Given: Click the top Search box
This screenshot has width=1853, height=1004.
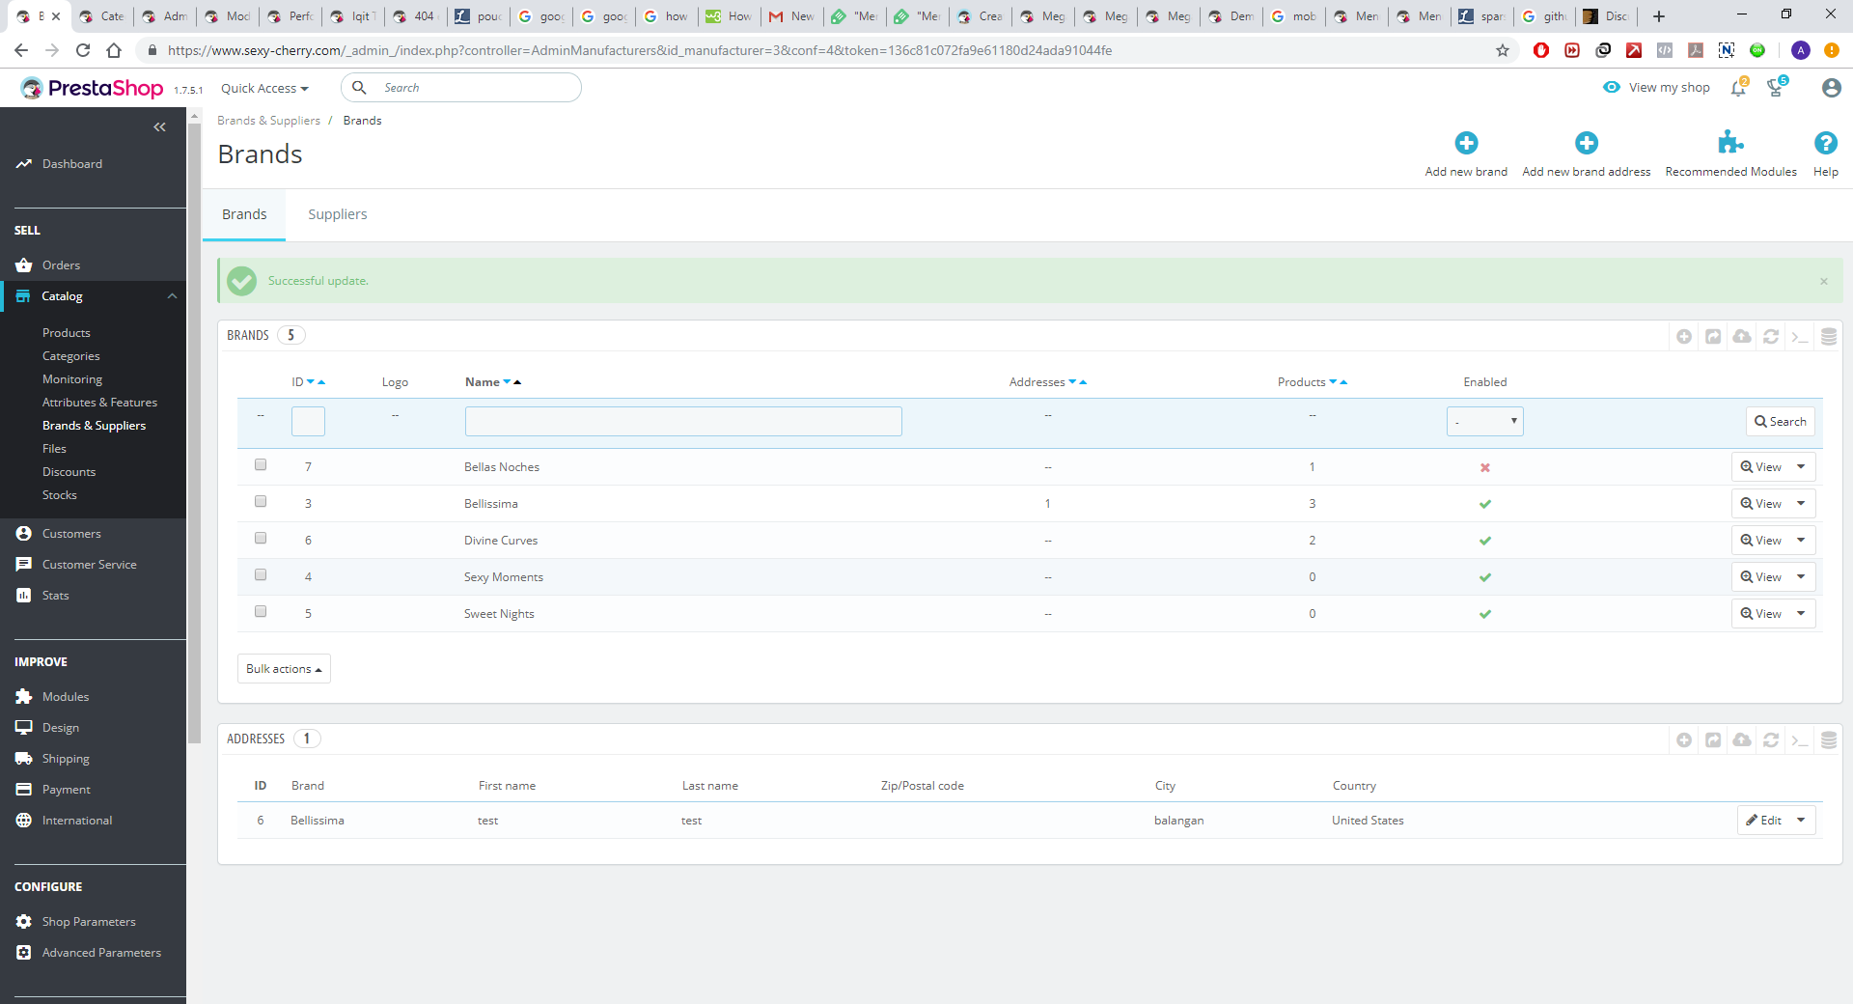Looking at the screenshot, I should pyautogui.click(x=461, y=88).
